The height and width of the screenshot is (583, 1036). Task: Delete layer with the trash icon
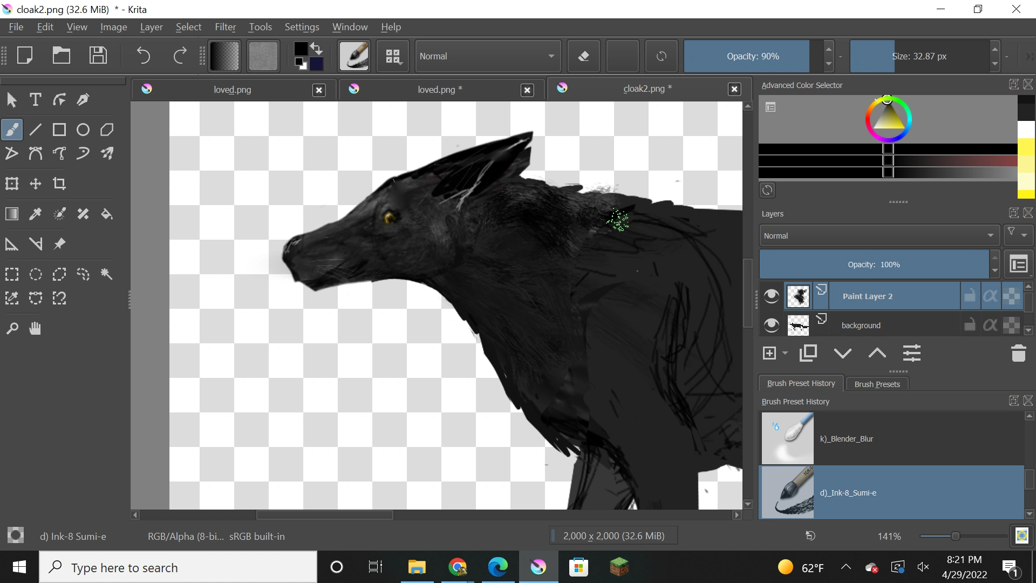pos(1018,354)
